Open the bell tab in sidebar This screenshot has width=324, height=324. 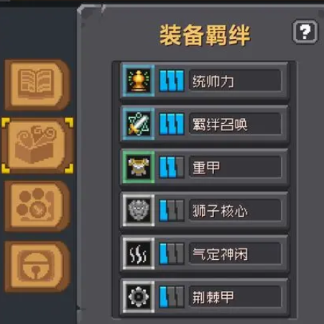coord(37,266)
